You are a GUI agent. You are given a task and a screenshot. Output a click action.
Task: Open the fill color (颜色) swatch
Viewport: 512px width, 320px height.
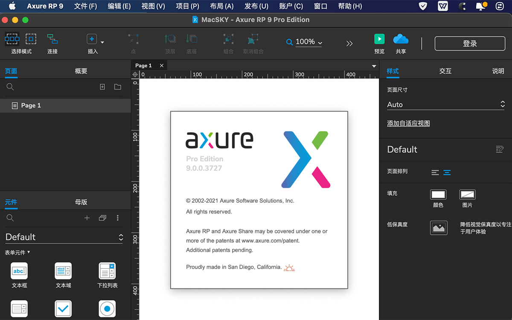(x=438, y=195)
